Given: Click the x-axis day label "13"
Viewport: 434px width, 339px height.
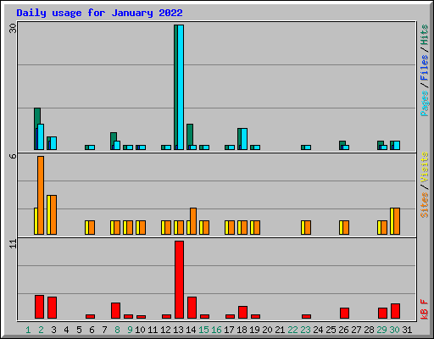Looking at the screenshot, I should coord(178,330).
